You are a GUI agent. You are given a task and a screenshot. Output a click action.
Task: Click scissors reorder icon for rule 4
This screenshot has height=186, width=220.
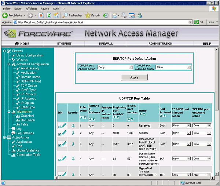click(x=73, y=159)
